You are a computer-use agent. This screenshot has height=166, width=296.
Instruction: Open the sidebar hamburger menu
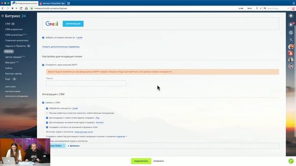[2, 16]
